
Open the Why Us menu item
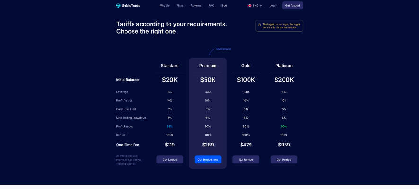click(164, 5)
